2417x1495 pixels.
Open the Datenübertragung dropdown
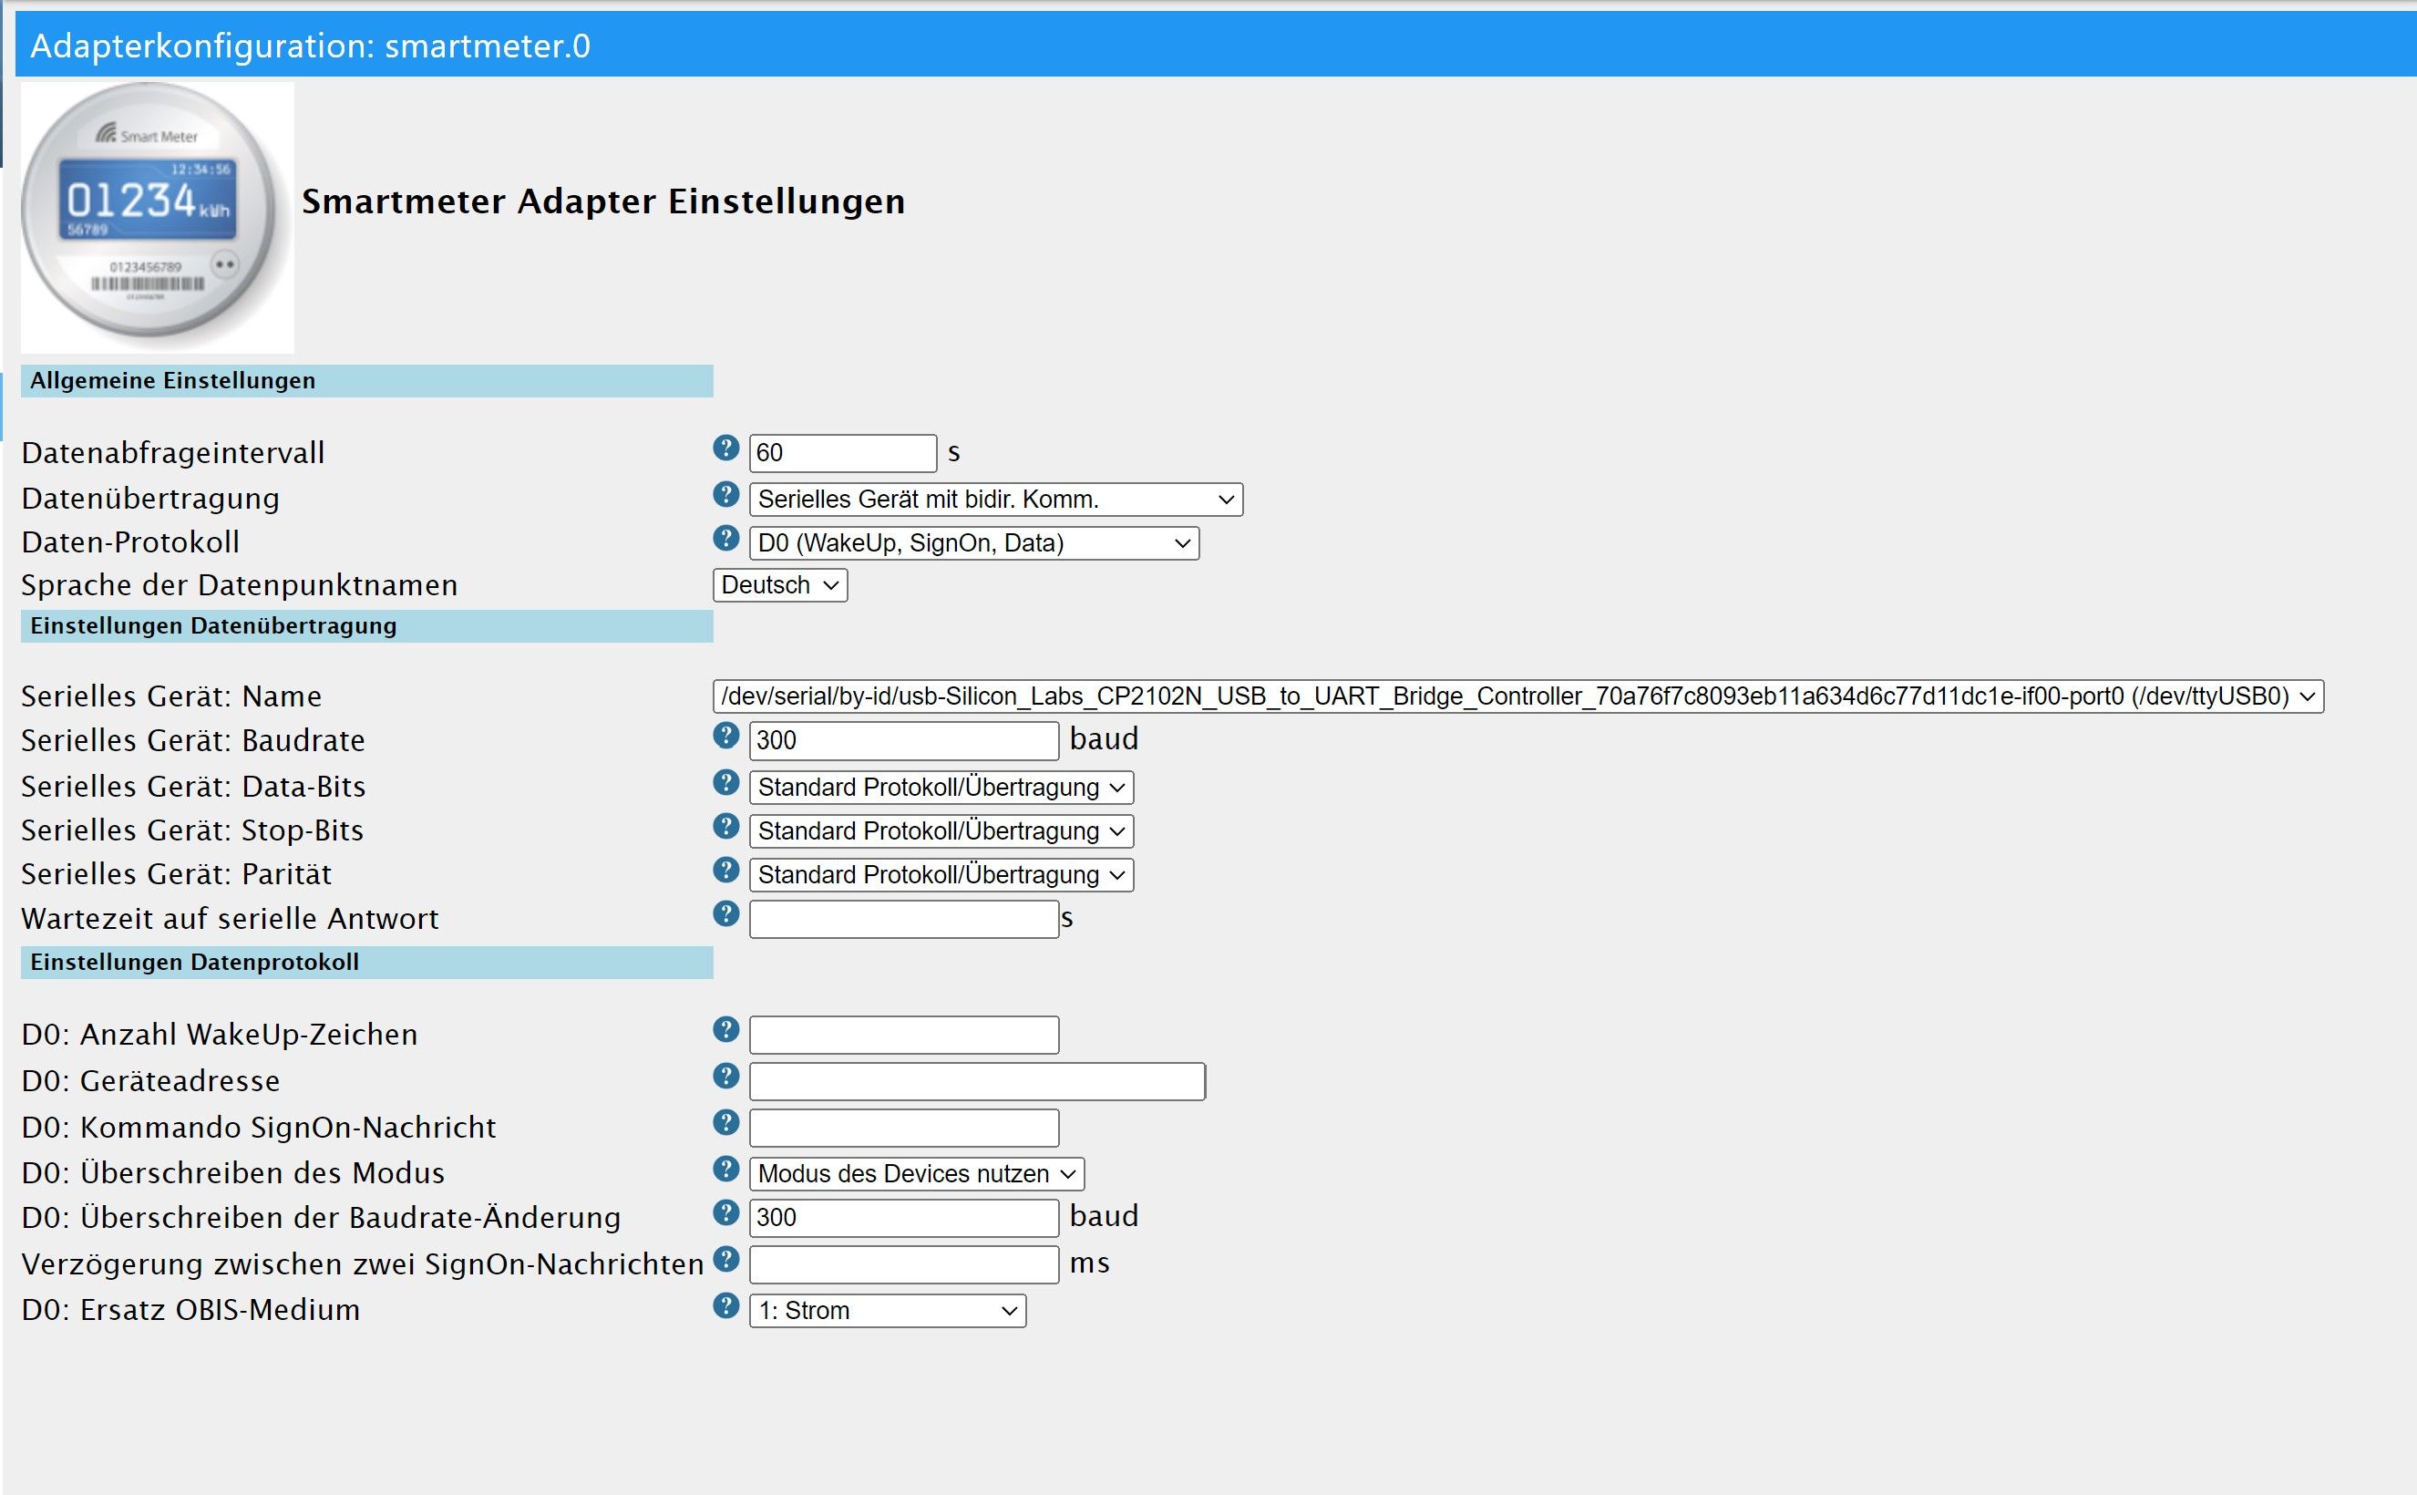click(x=994, y=500)
